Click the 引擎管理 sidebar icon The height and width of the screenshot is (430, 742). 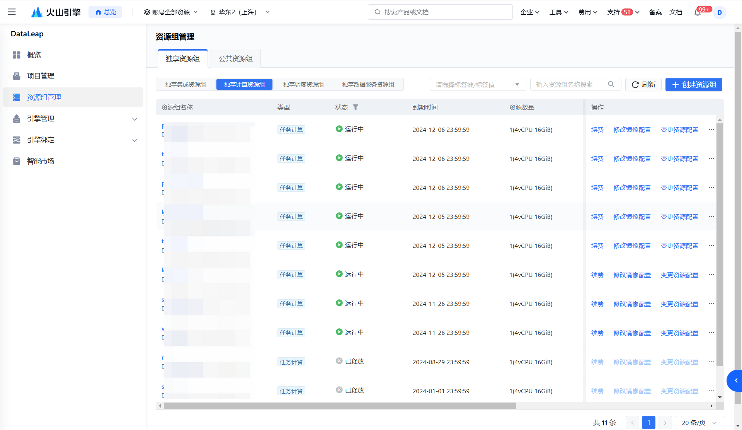point(17,119)
